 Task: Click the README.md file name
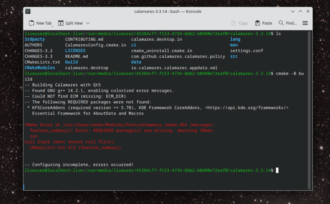click(x=77, y=56)
